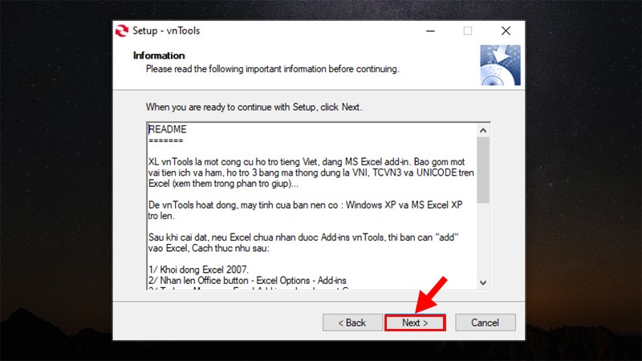
Task: Click the "Setup - vnTools" title bar text
Action: point(171,31)
